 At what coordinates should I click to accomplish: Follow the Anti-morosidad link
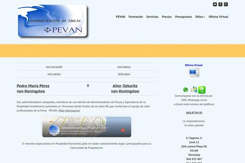pyautogui.click(x=54, y=67)
